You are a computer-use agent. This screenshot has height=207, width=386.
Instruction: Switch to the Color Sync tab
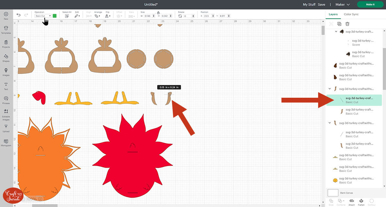(x=351, y=14)
